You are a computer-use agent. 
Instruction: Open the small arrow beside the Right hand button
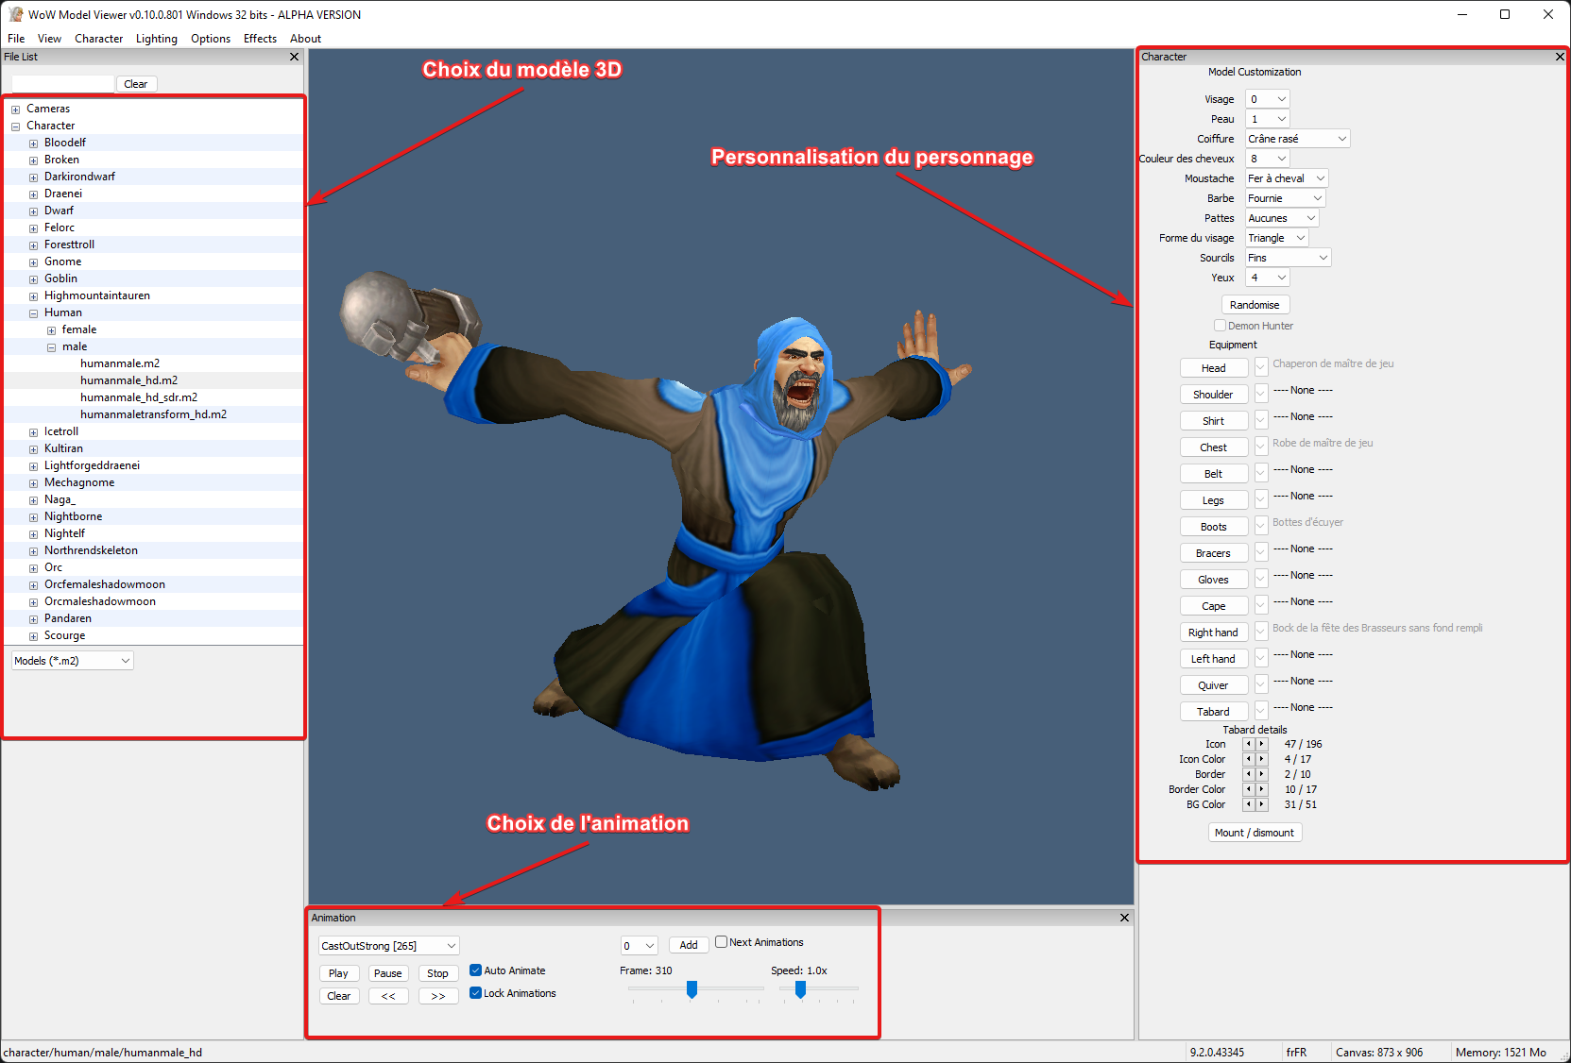[x=1261, y=632]
